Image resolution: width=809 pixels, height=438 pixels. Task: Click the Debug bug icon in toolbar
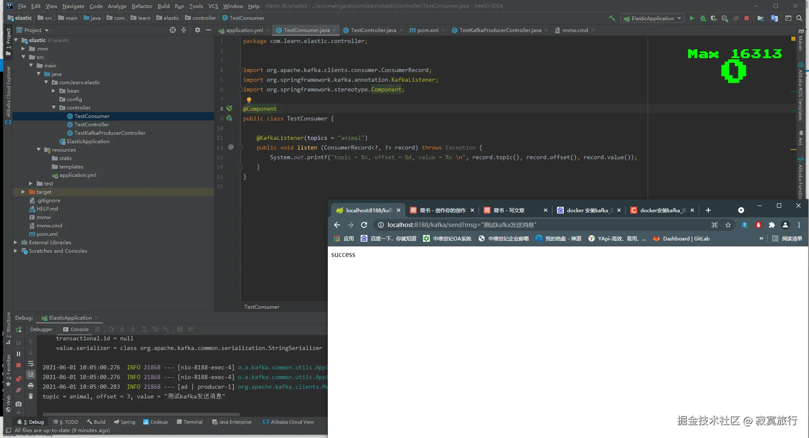pyautogui.click(x=703, y=18)
